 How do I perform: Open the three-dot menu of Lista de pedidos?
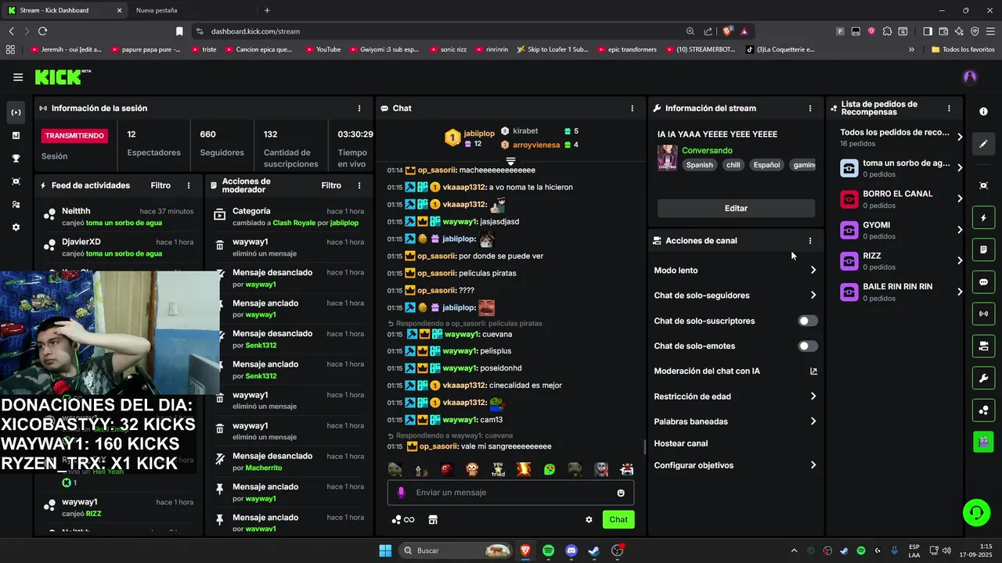pos(949,108)
